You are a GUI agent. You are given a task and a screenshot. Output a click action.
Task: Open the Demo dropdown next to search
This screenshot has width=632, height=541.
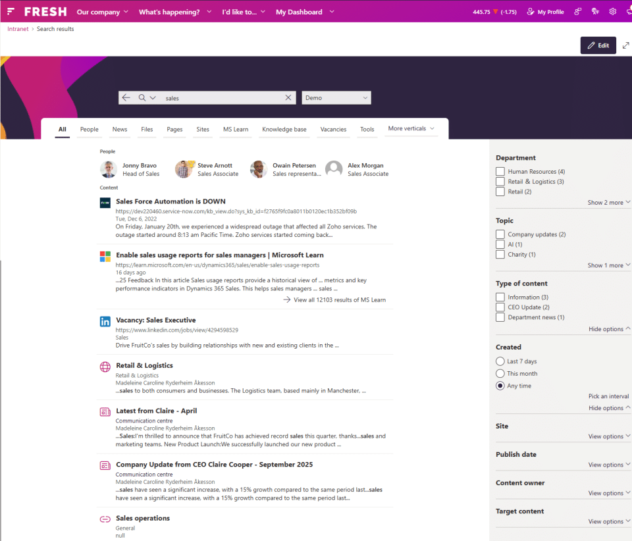[x=336, y=97]
